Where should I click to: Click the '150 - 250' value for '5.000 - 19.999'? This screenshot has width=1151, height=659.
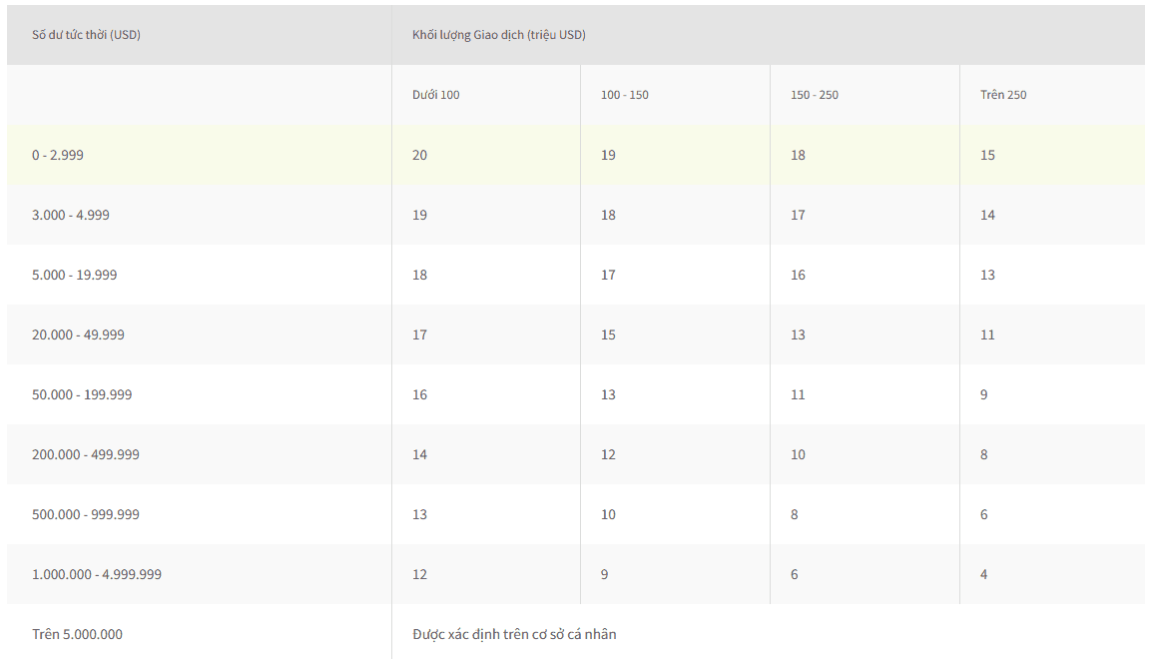tap(798, 276)
